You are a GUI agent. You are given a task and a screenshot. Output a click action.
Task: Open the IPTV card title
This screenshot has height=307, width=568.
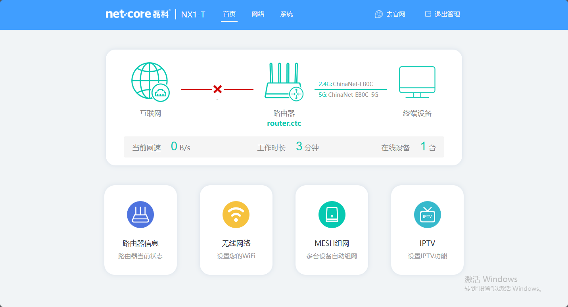click(428, 244)
